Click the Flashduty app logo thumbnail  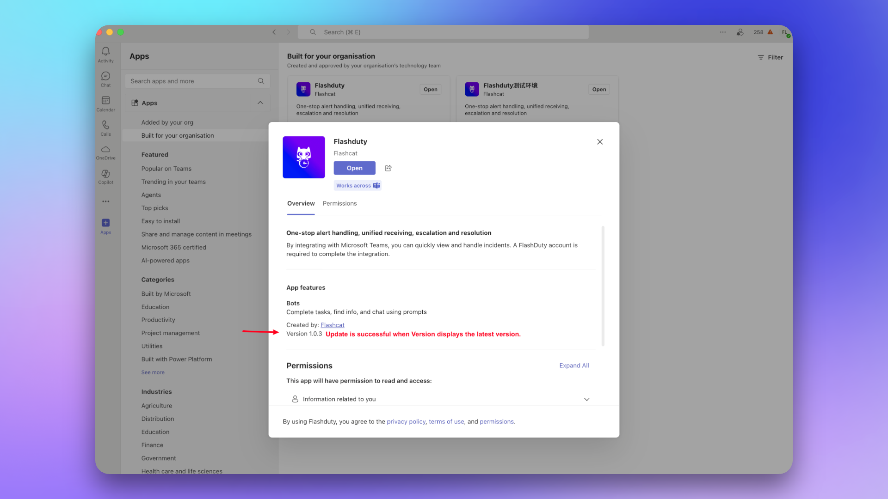coord(303,157)
